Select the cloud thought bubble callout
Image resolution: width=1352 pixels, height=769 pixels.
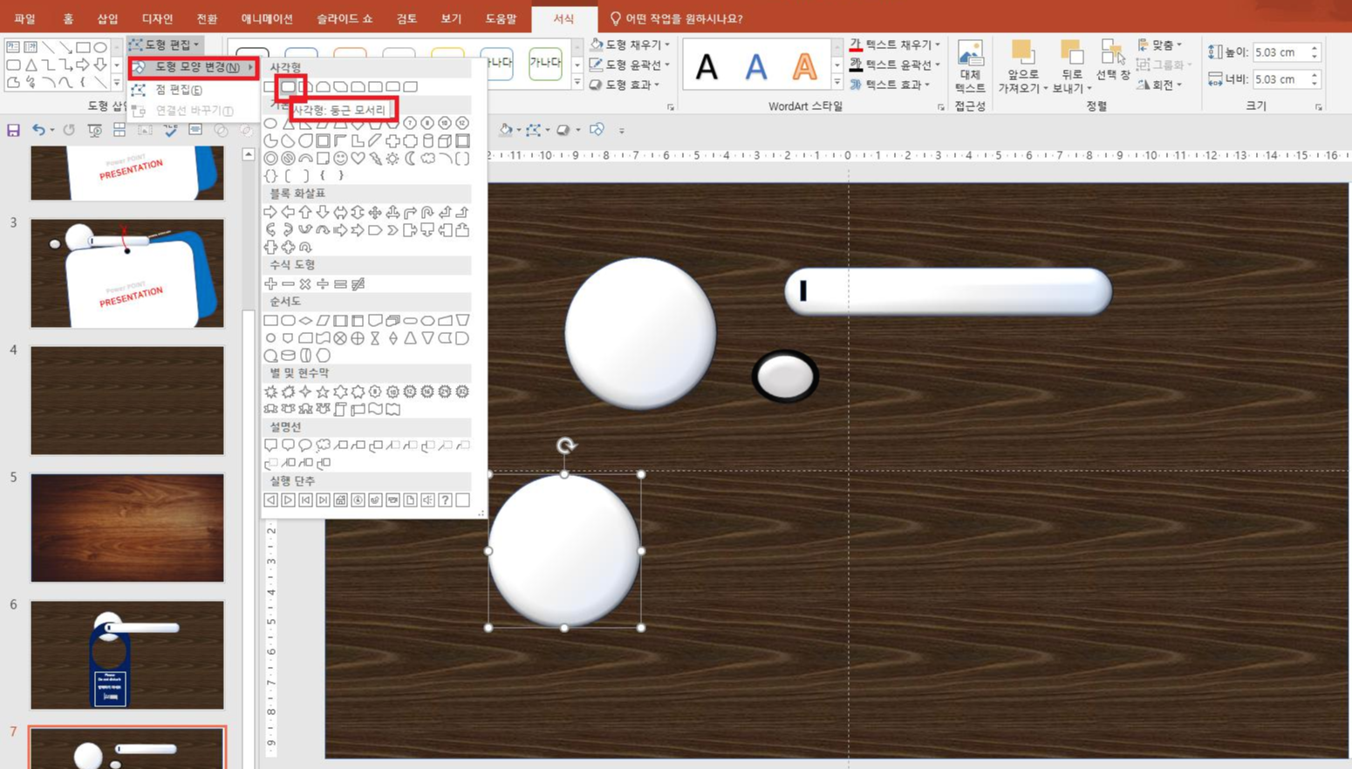(323, 446)
